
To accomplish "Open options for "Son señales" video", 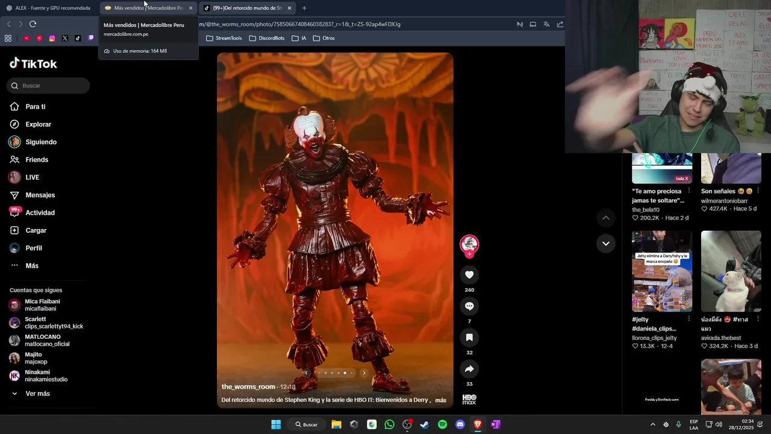I will pos(758,191).
